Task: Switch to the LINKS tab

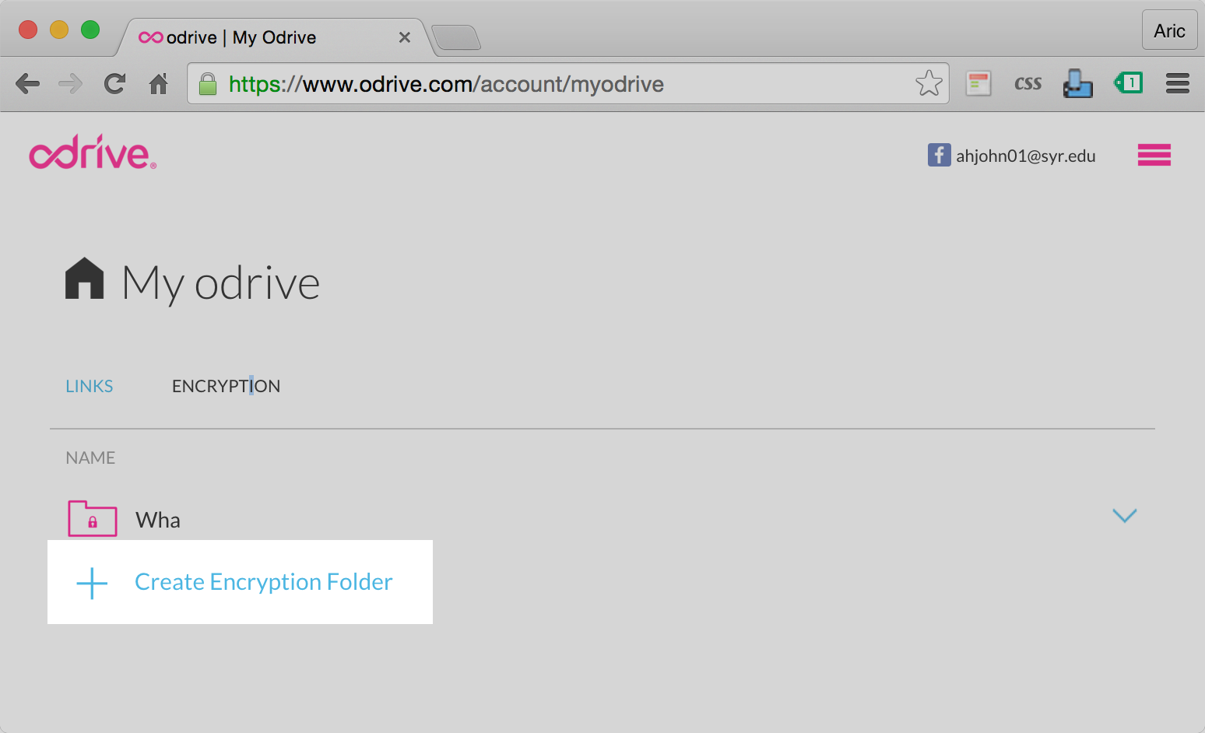Action: (90, 386)
